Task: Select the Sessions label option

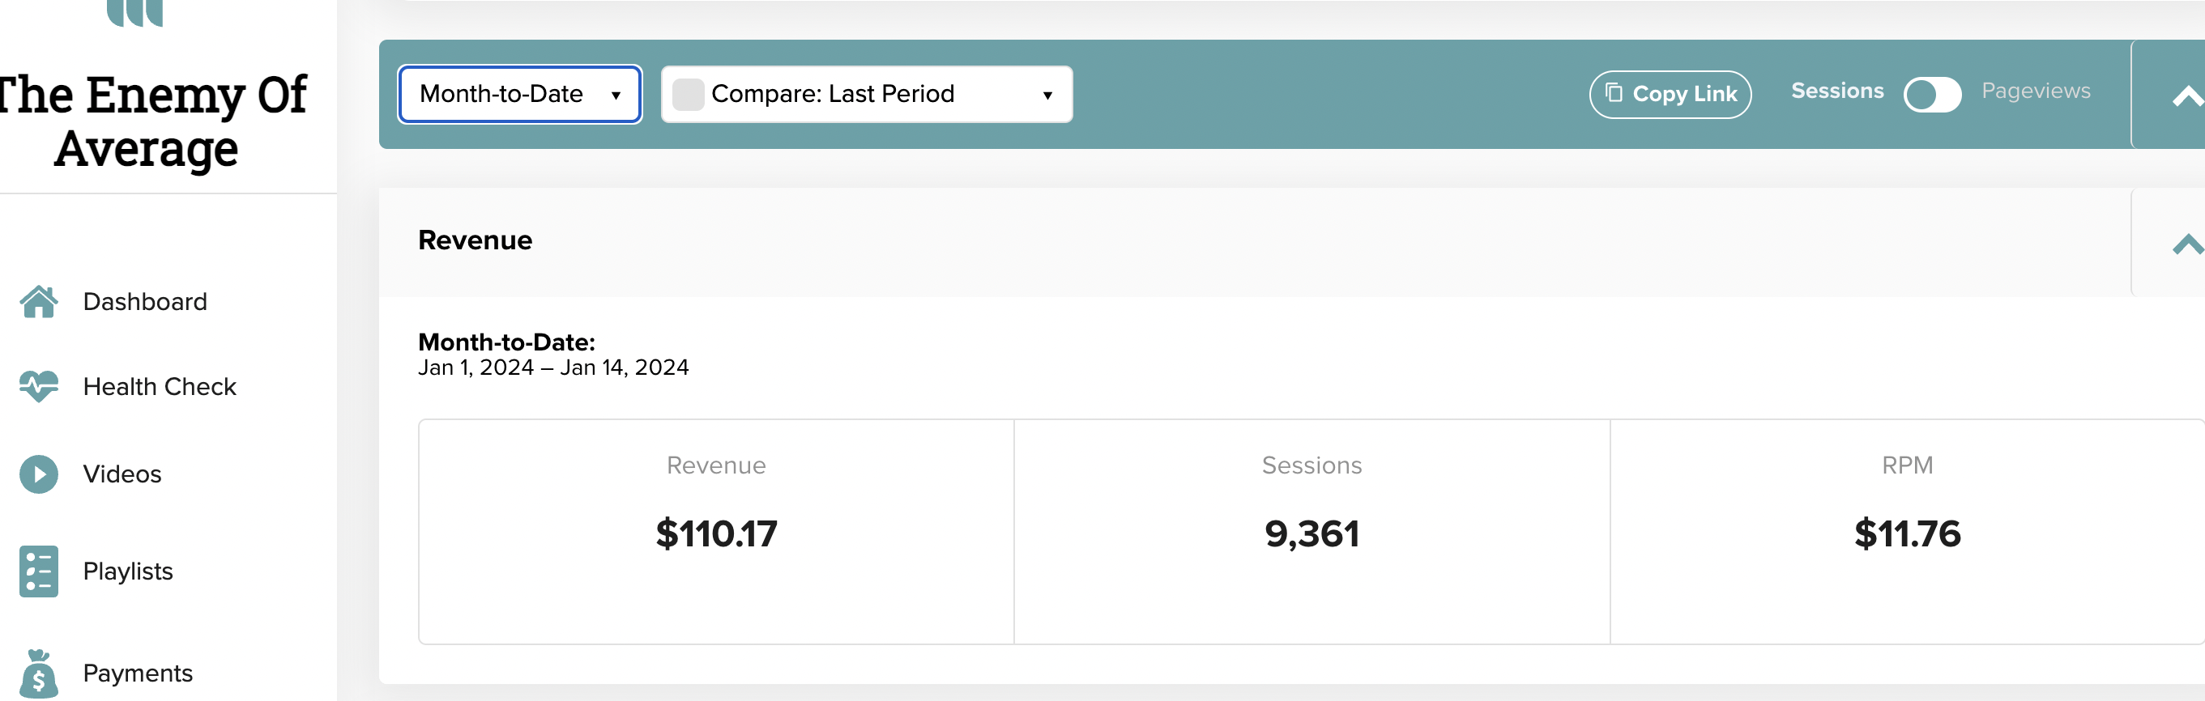Action: coord(1837,91)
